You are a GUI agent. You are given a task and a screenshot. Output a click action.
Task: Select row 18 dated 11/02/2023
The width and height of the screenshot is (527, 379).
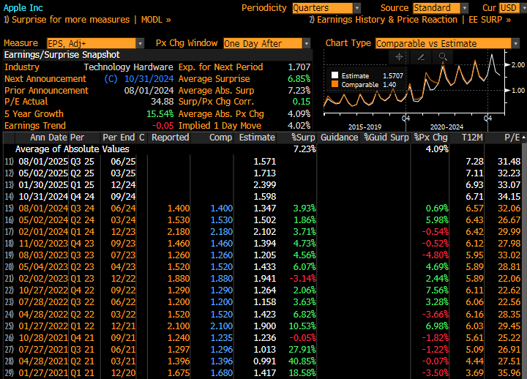coord(263,243)
